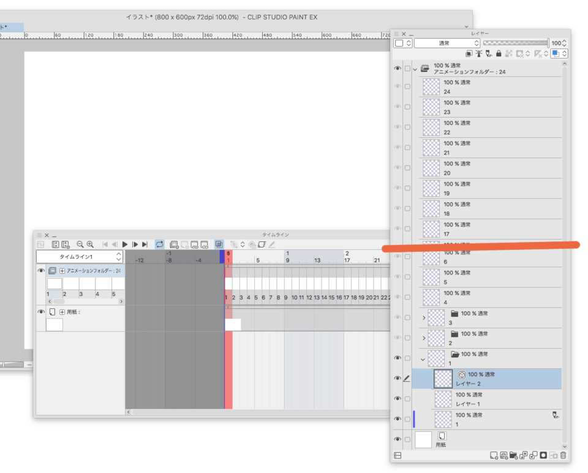Screen dimensions: 588x473
Task: Select the レイヤー 2 layer
Action: click(490, 378)
